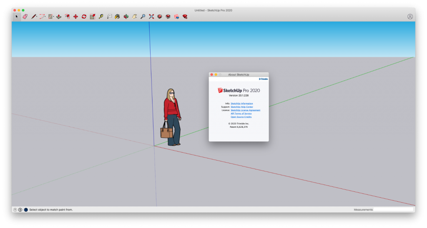
Task: Click the Trimble logo in About dialog
Action: (x=264, y=79)
